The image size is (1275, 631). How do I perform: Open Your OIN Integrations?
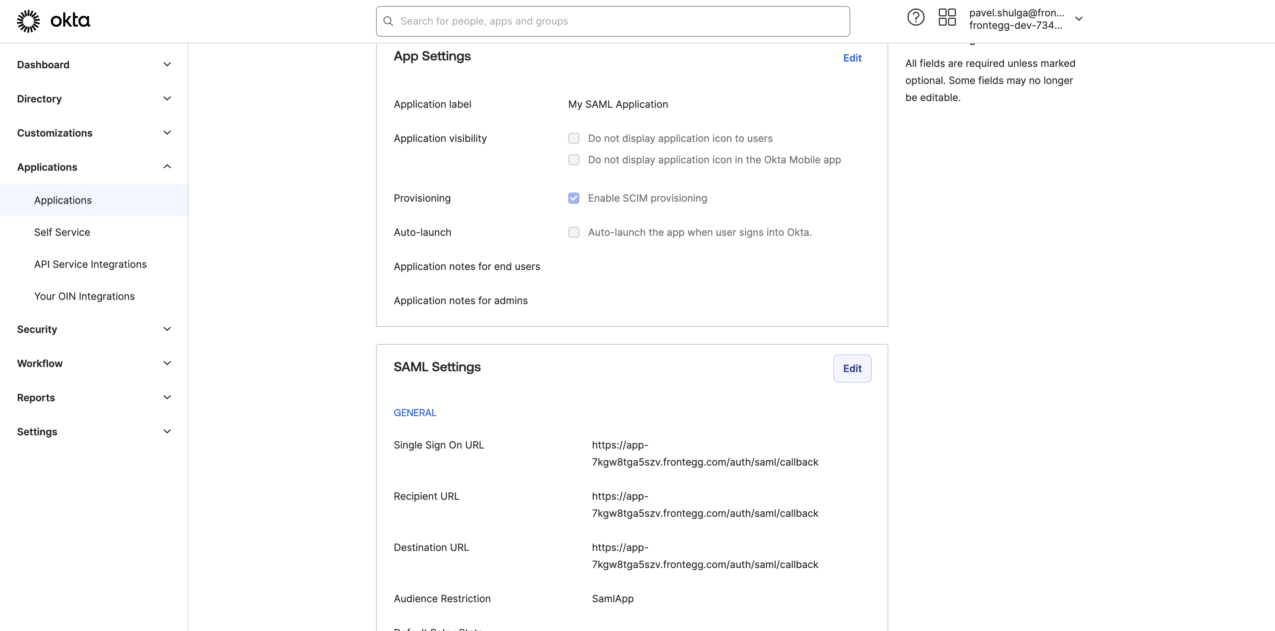pos(85,296)
